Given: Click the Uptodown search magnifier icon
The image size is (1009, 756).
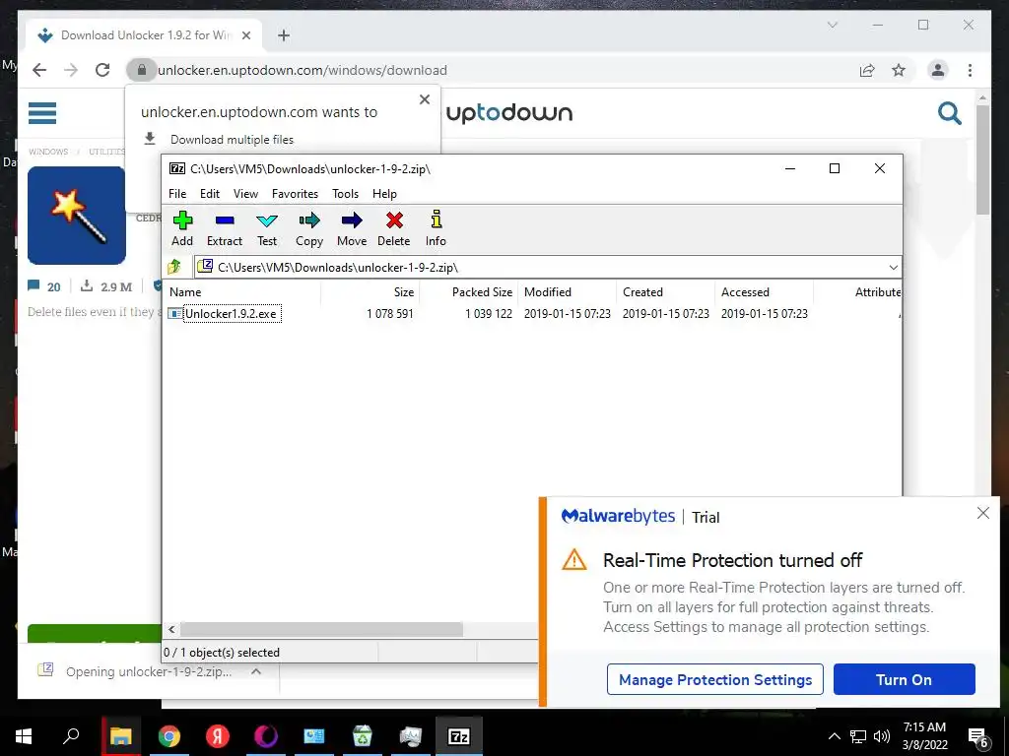Looking at the screenshot, I should [949, 113].
